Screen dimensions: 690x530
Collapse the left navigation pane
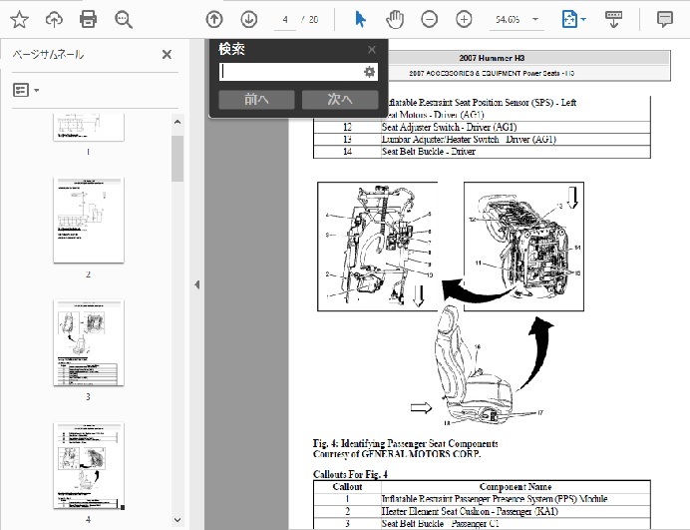pyautogui.click(x=197, y=284)
